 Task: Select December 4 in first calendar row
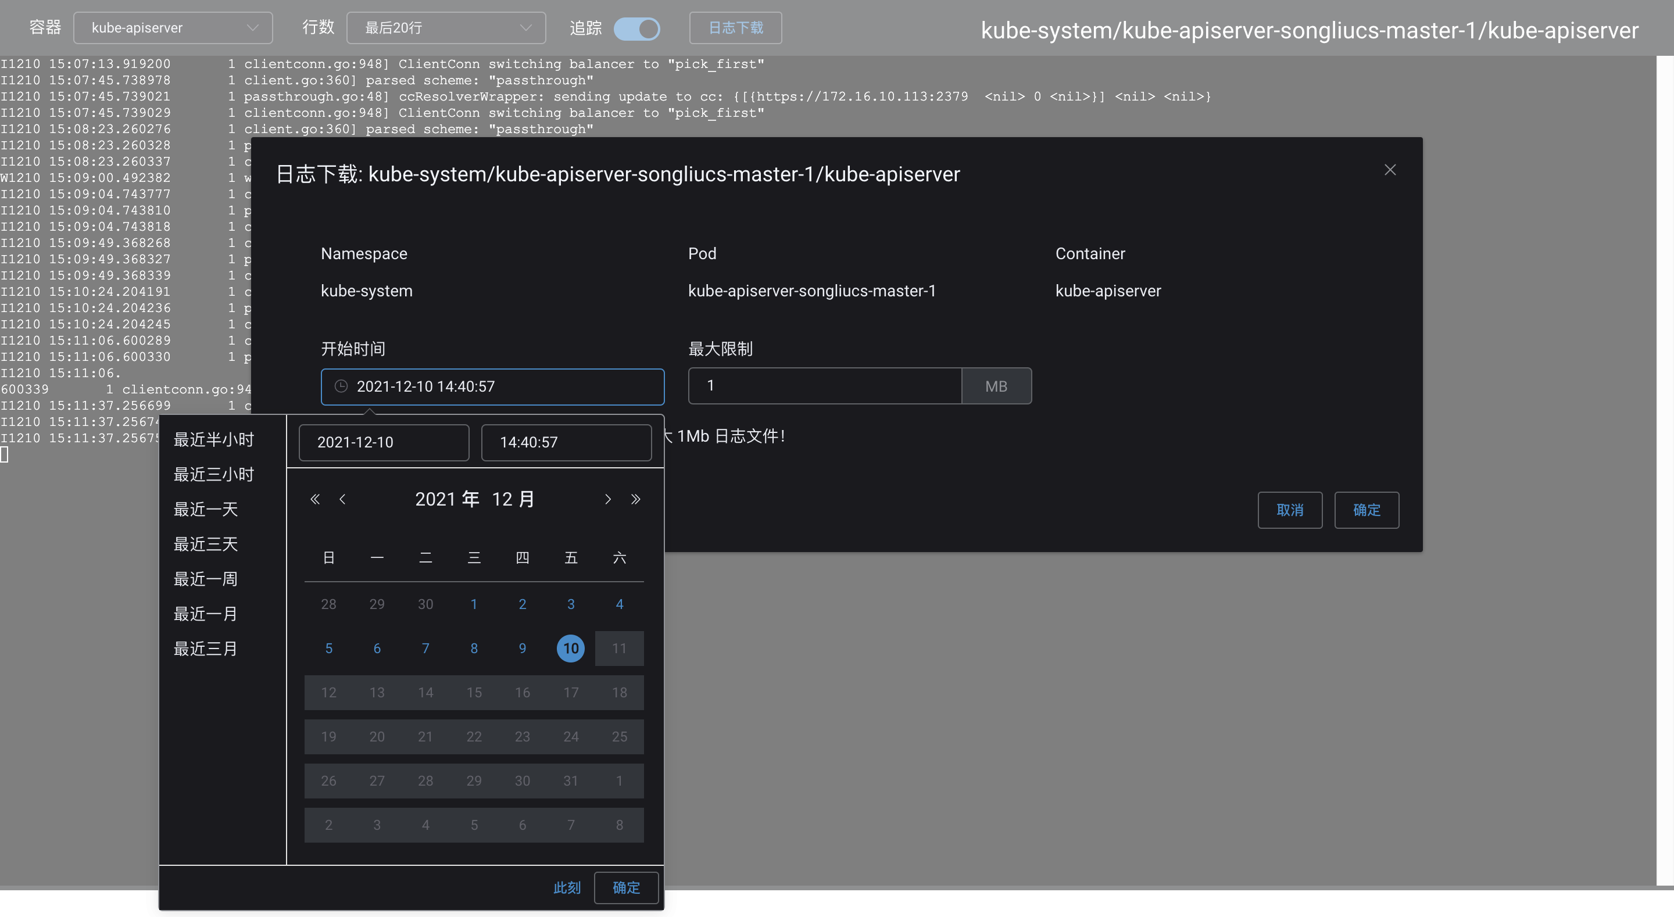619,604
